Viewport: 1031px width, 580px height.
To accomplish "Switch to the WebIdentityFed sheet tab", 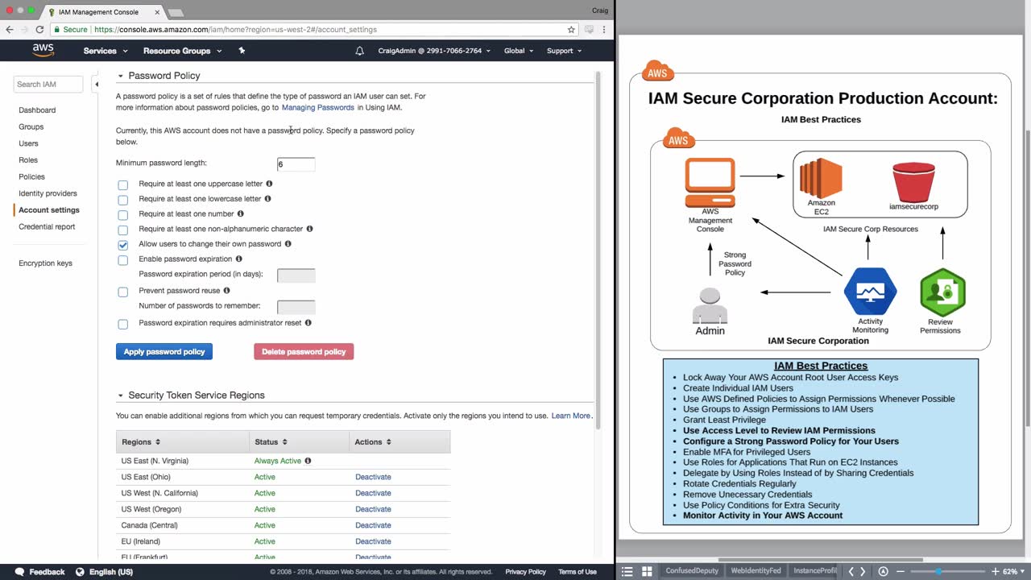I will [756, 571].
